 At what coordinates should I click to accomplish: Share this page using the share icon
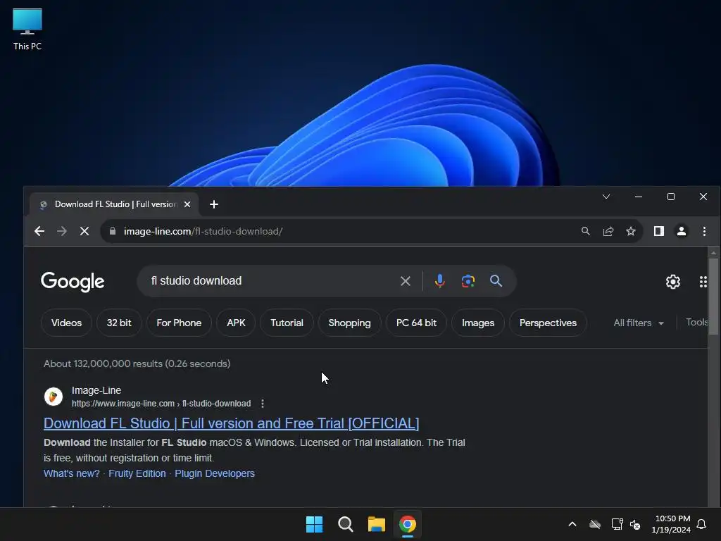pos(608,231)
